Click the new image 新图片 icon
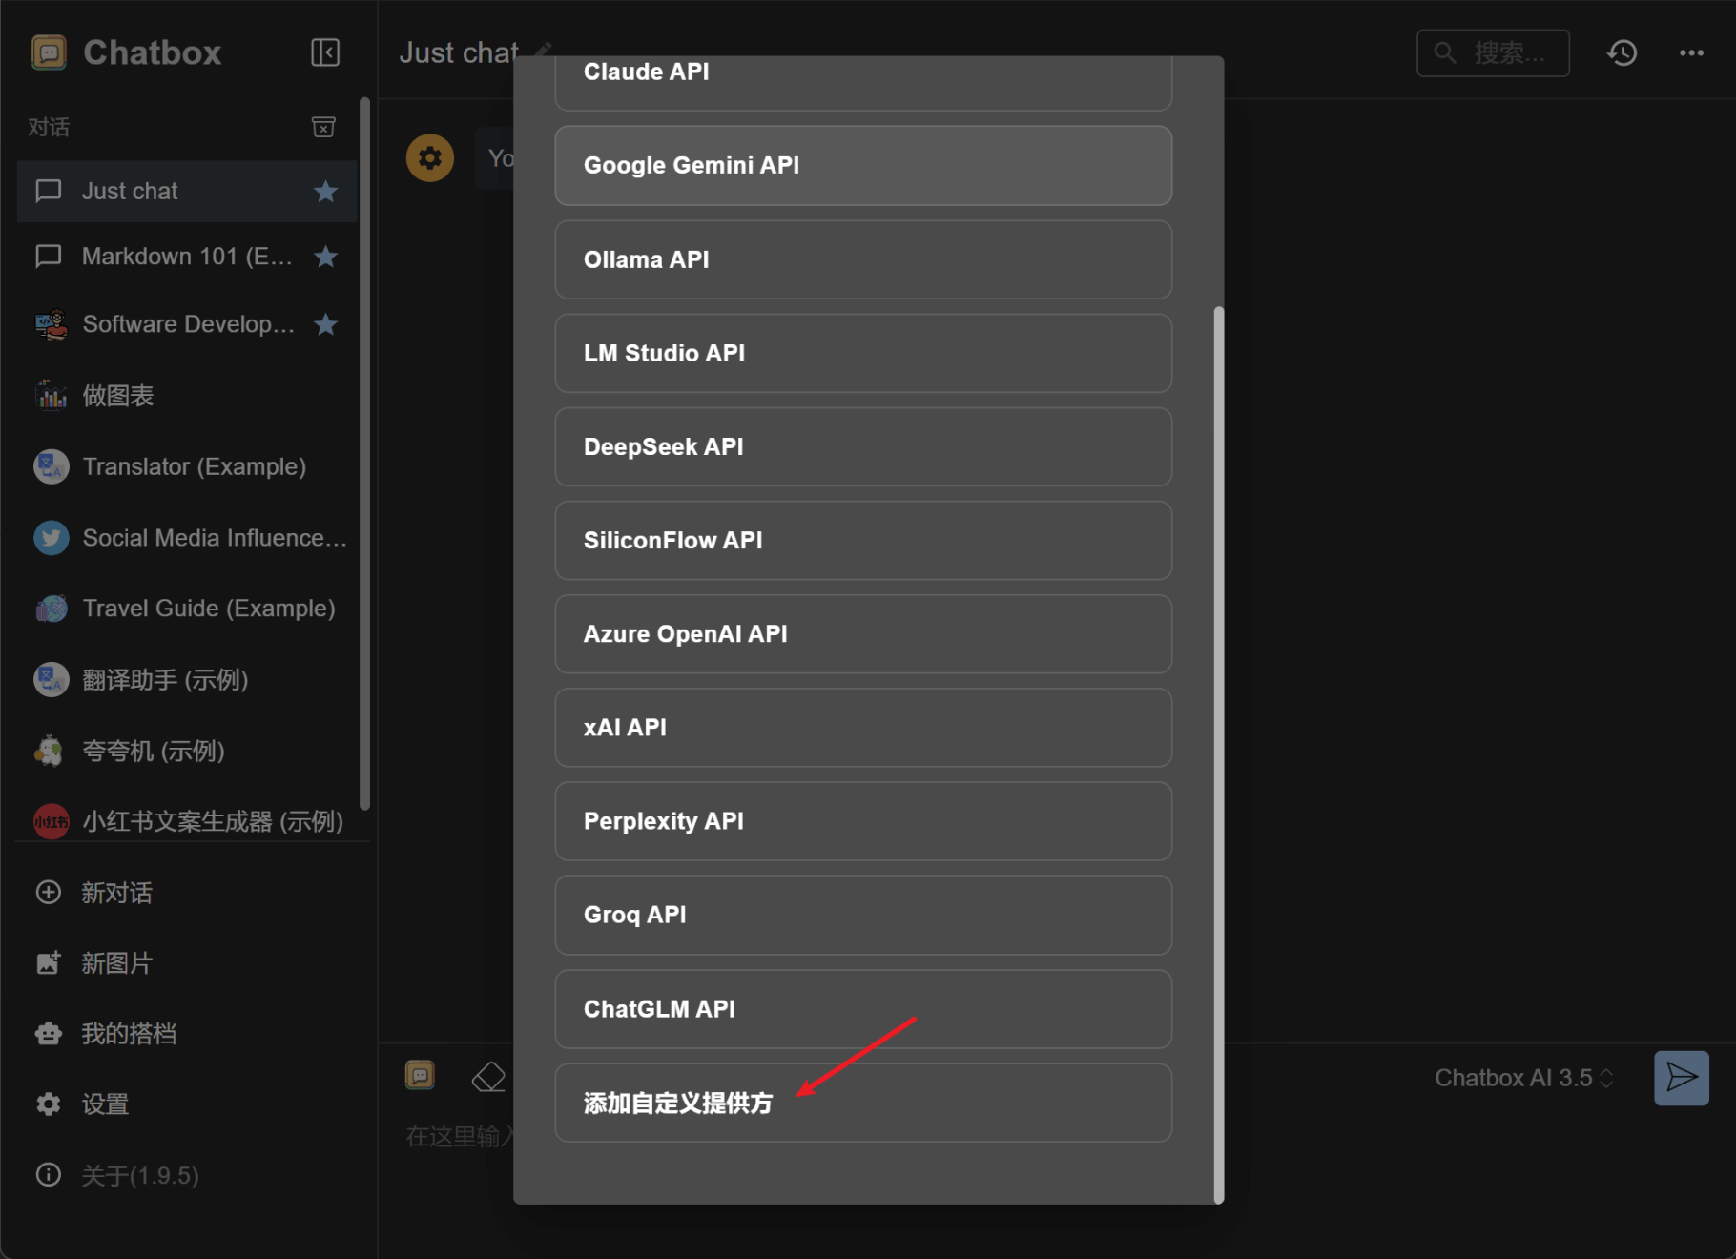The image size is (1736, 1259). (x=49, y=963)
